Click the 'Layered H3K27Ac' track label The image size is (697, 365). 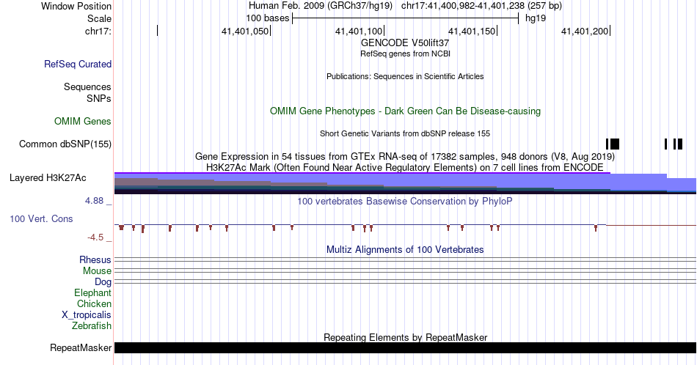pyautogui.click(x=48, y=177)
